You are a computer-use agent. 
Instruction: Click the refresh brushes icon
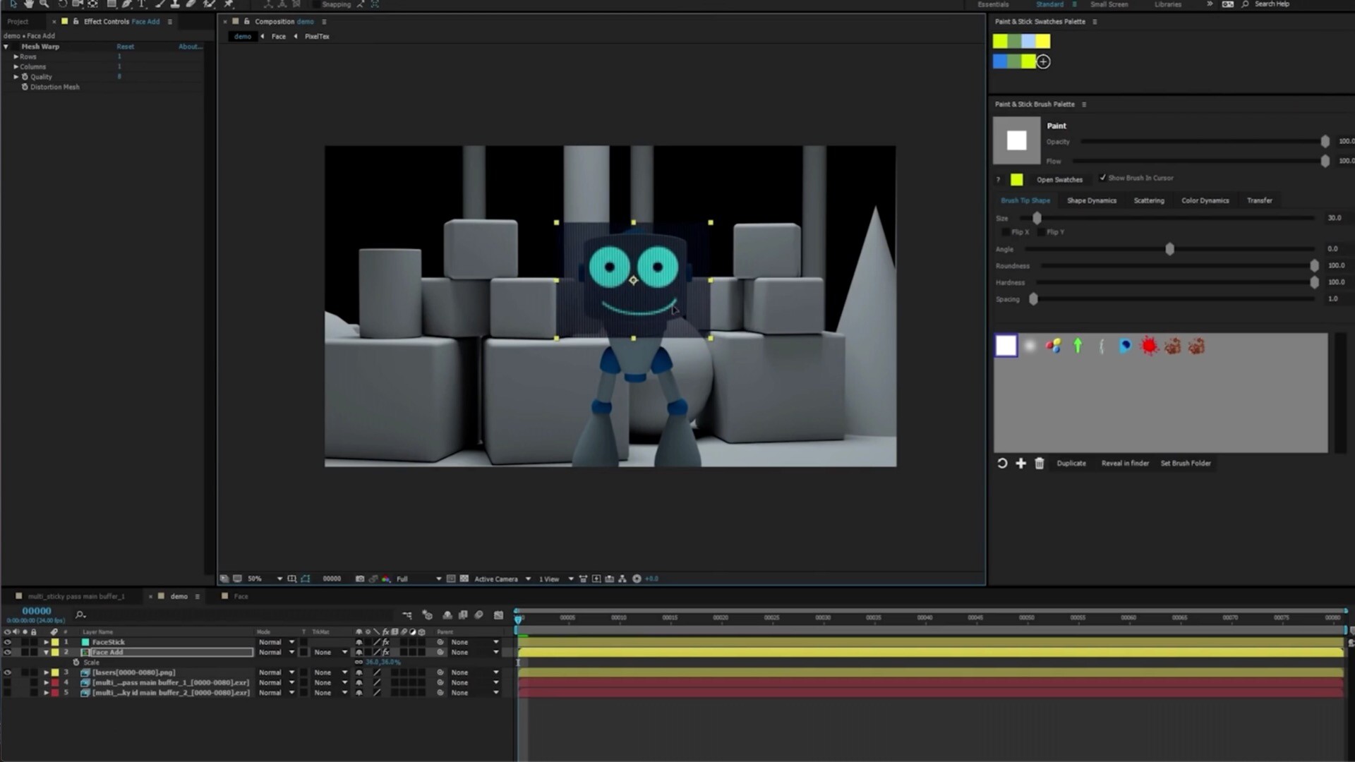click(1002, 464)
